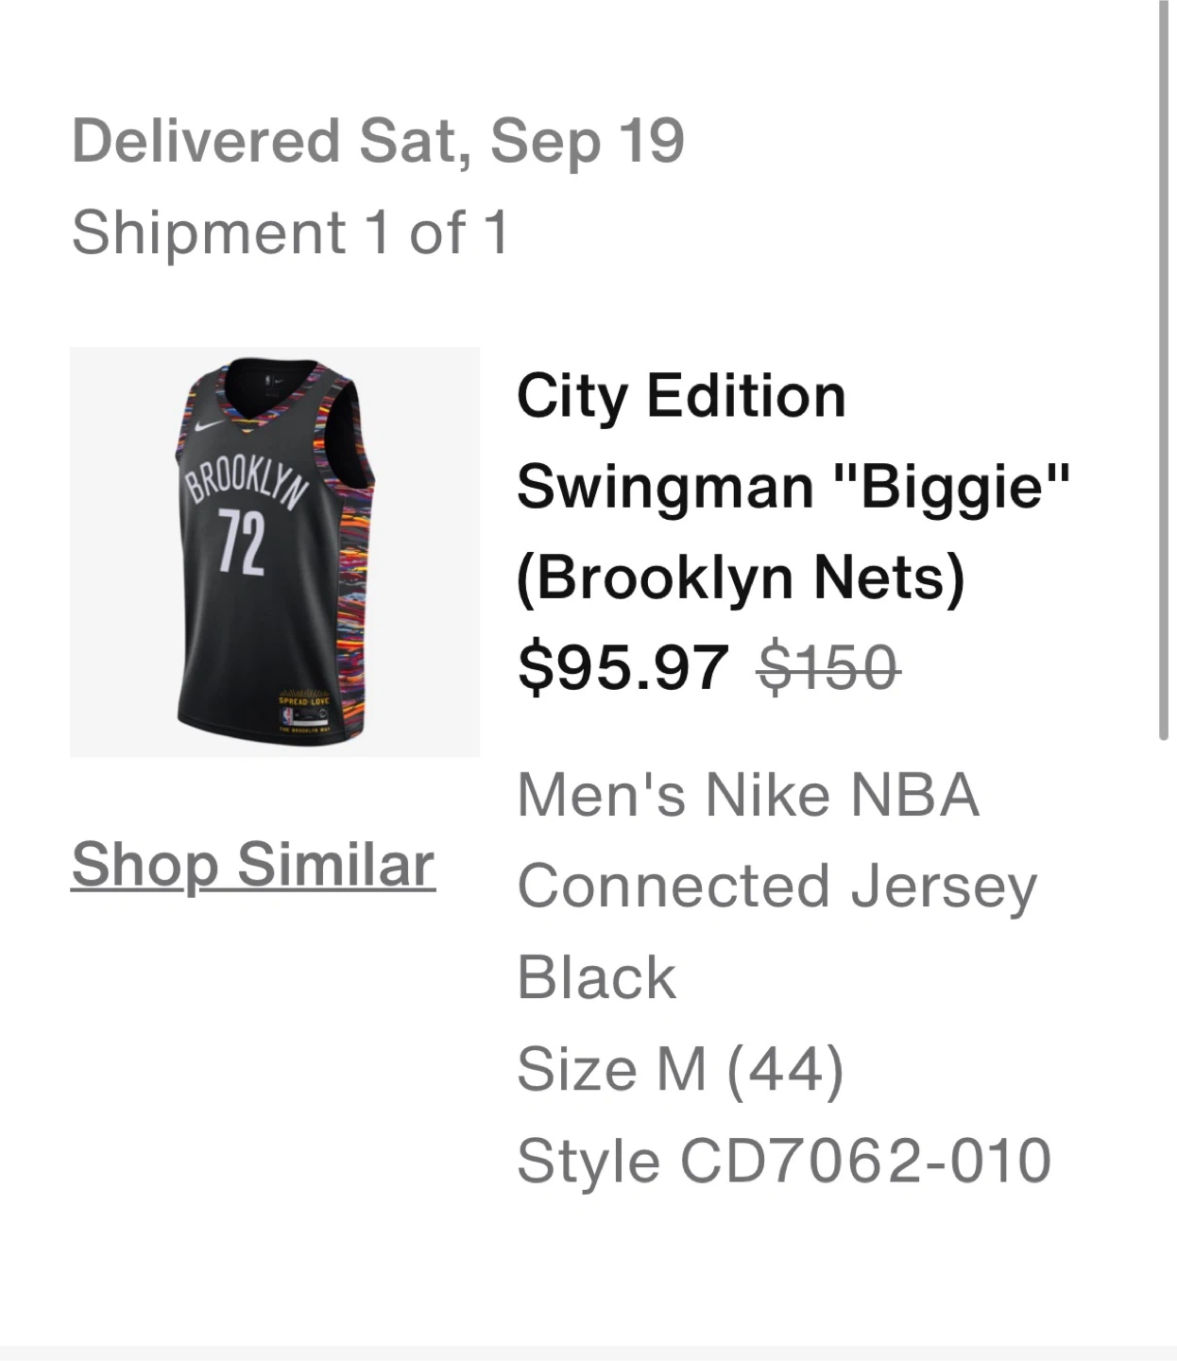The width and height of the screenshot is (1177, 1361).
Task: Click the Black color description
Action: 597,976
